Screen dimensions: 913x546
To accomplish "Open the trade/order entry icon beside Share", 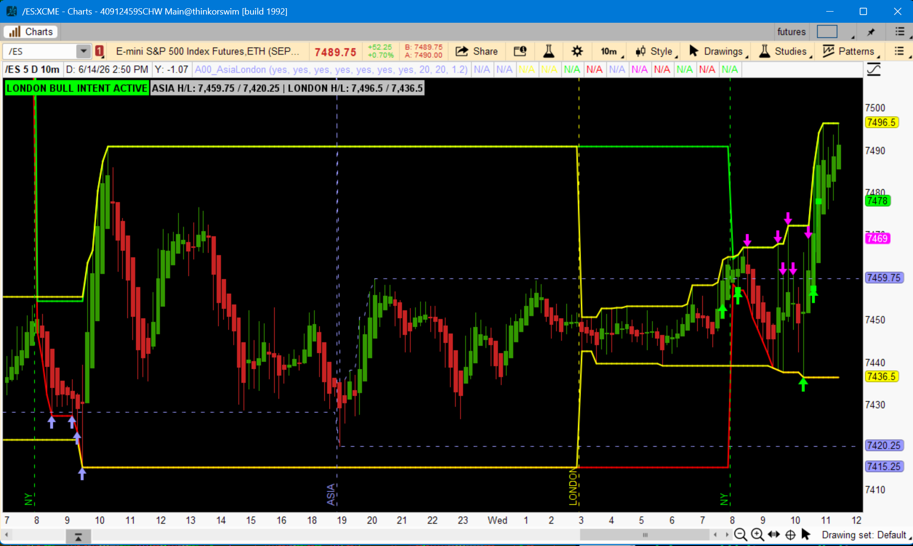I will tap(520, 51).
